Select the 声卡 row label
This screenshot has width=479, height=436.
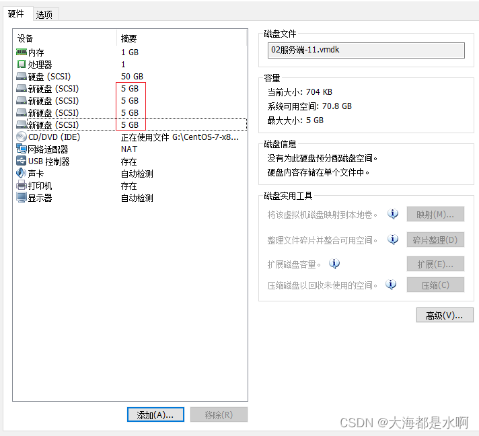pos(36,174)
